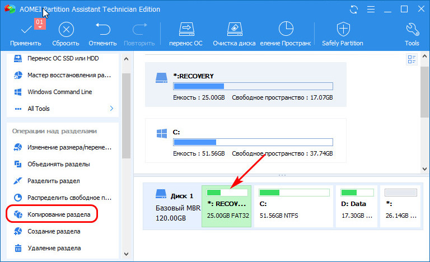This screenshot has width=430, height=262.
Task: Select the 26.14GB unlabeled partition block
Action: (x=400, y=206)
